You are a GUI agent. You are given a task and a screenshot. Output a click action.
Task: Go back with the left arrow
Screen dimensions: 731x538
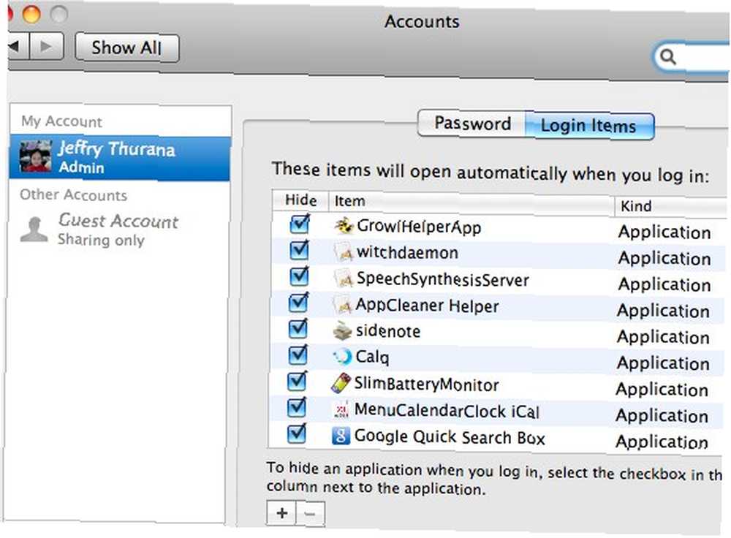point(18,47)
